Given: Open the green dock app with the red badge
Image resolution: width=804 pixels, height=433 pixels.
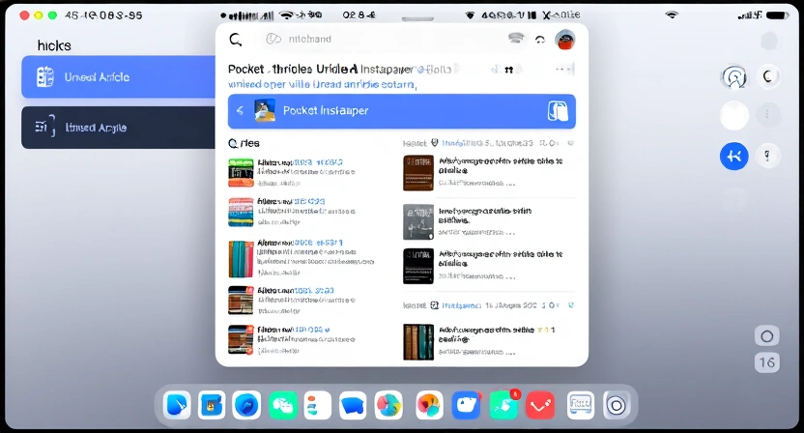Looking at the screenshot, I should click(x=503, y=405).
